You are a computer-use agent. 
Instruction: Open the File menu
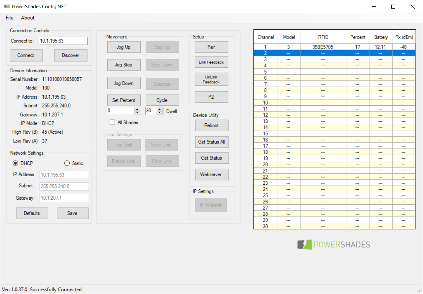[x=10, y=18]
